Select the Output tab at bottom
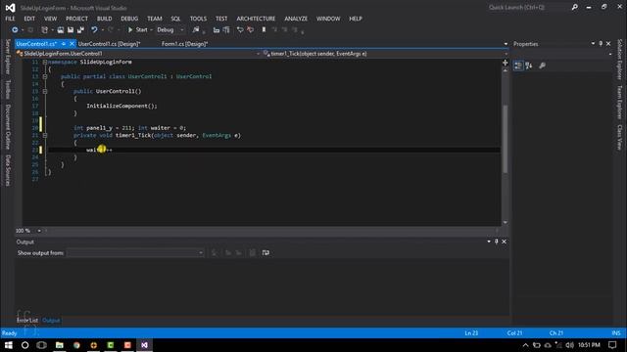The width and height of the screenshot is (627, 352). click(51, 321)
